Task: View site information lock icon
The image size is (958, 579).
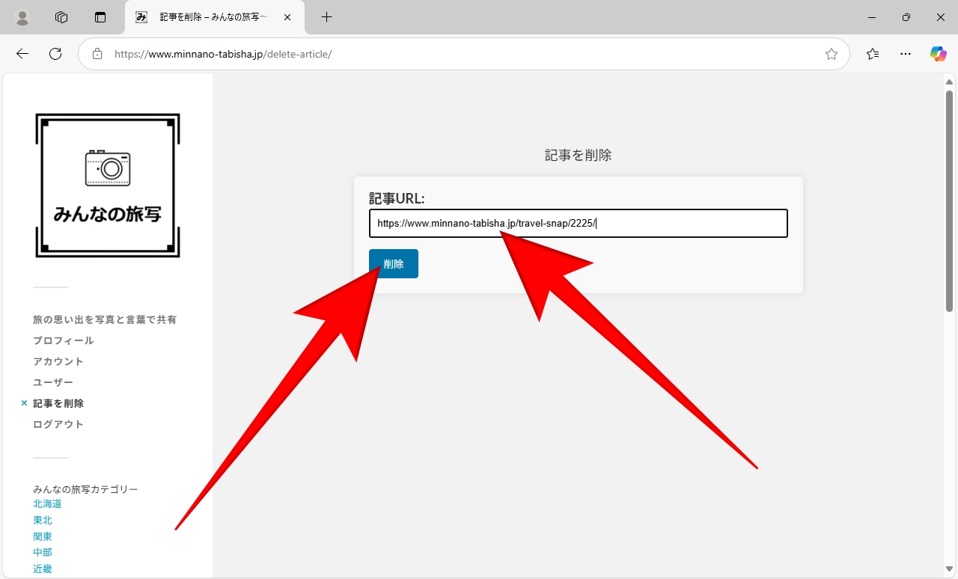Action: point(97,54)
